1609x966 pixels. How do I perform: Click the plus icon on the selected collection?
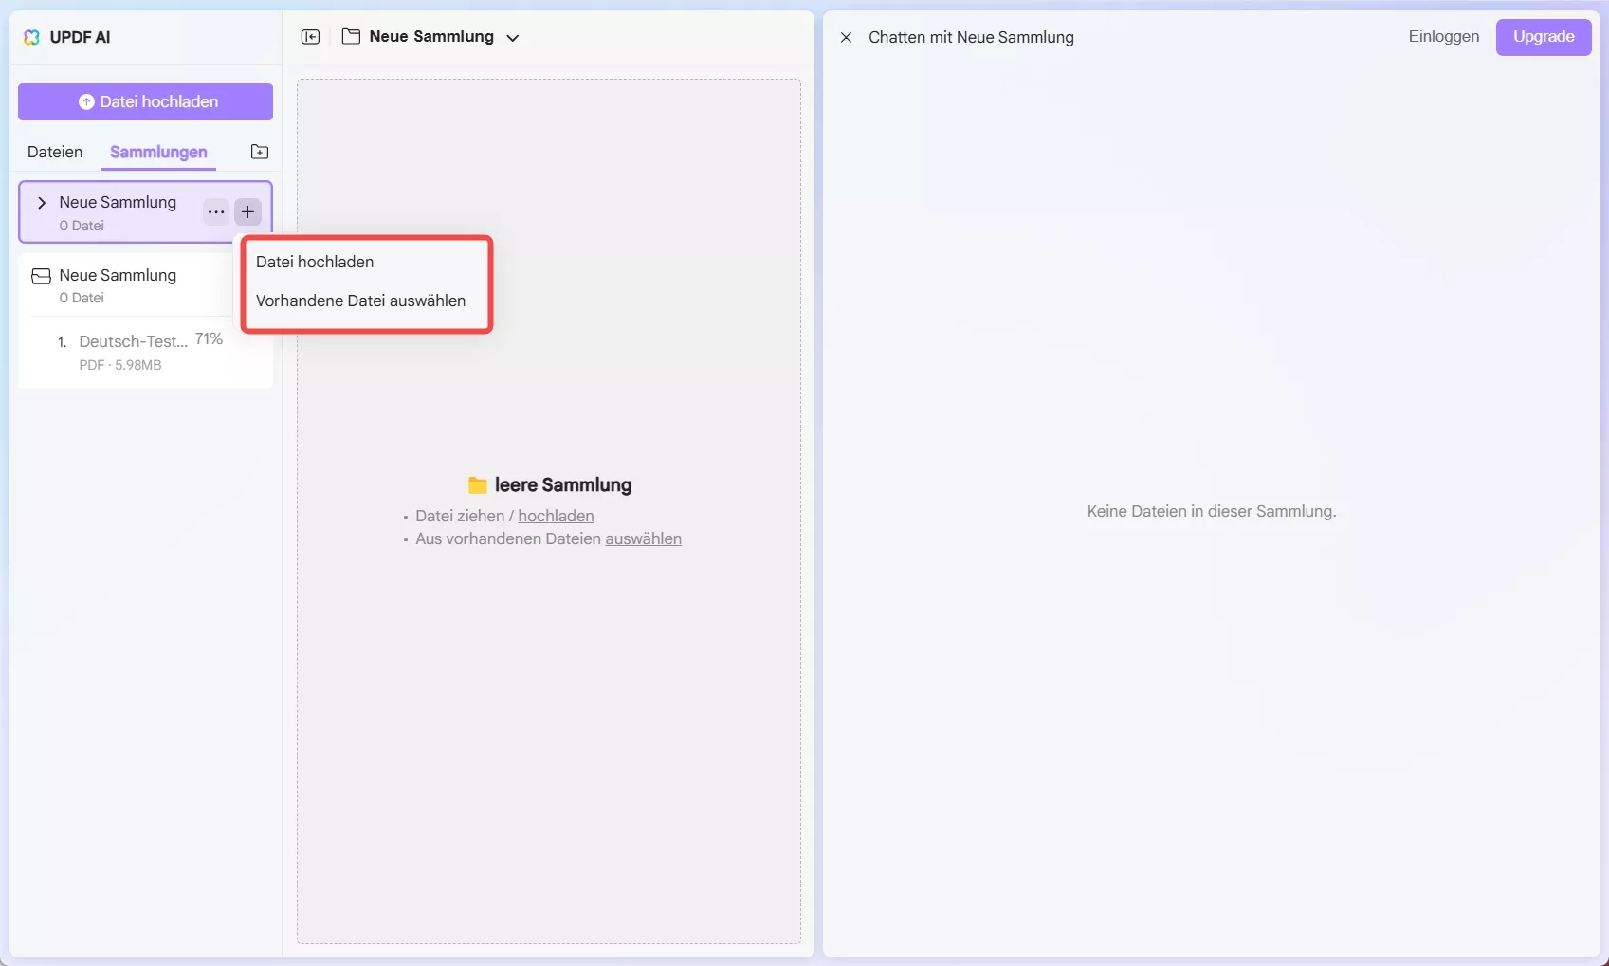point(247,211)
